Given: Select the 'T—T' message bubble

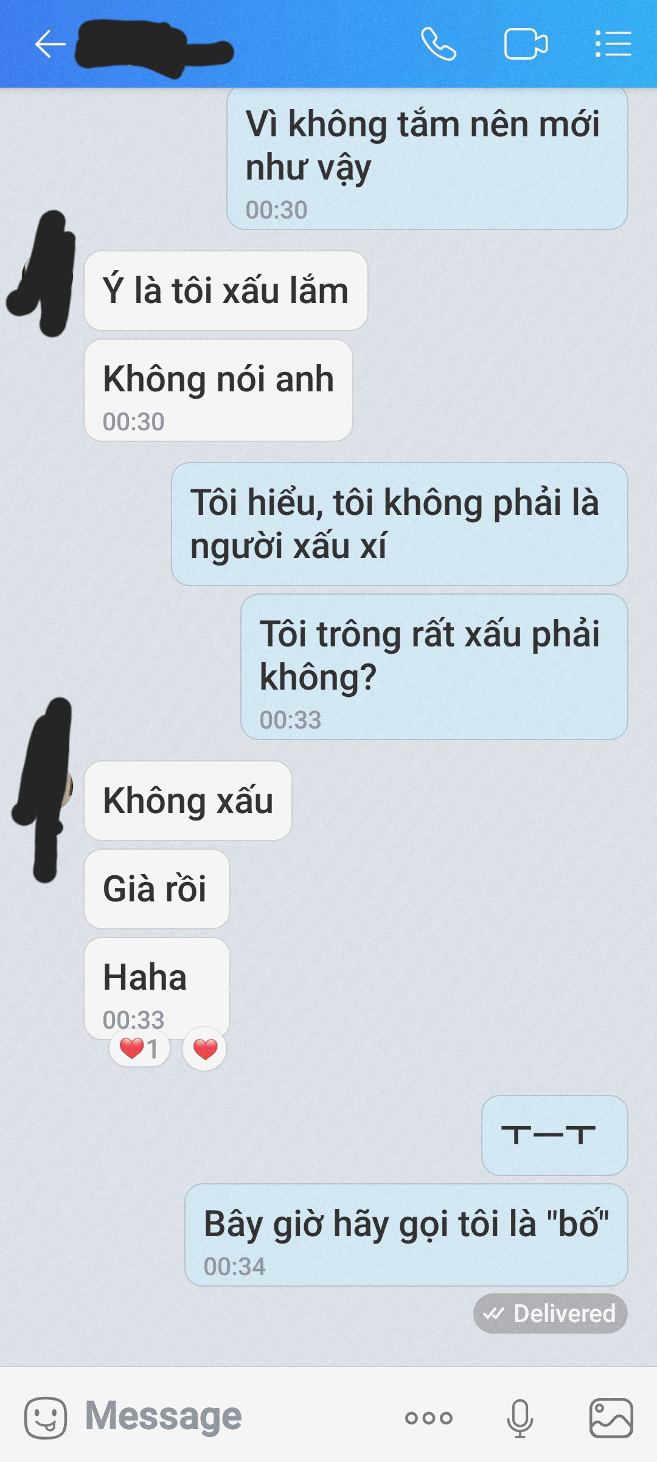Looking at the screenshot, I should tap(555, 1135).
